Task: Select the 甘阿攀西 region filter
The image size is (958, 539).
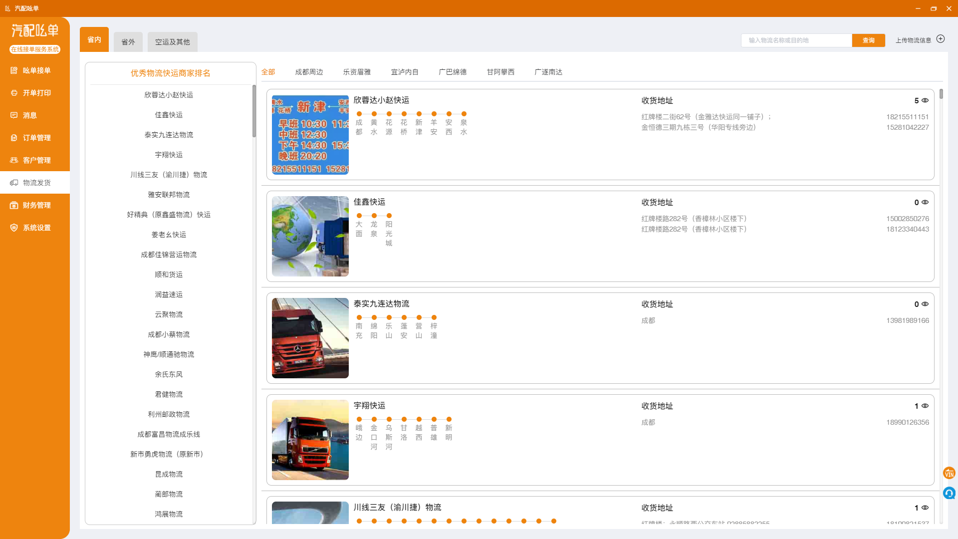Action: [500, 72]
